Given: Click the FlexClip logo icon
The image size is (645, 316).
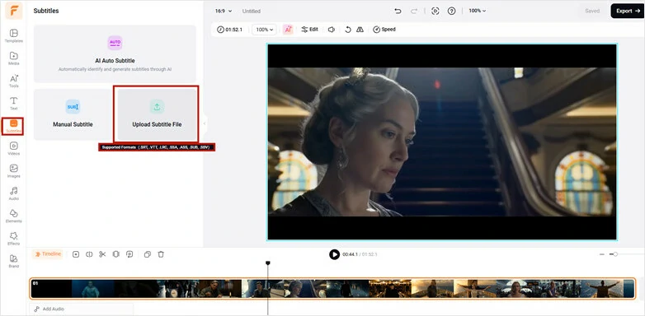Looking at the screenshot, I should click(14, 11).
